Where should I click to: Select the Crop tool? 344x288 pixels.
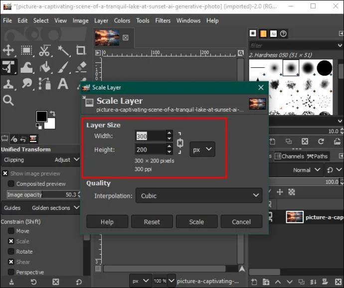pos(81,50)
